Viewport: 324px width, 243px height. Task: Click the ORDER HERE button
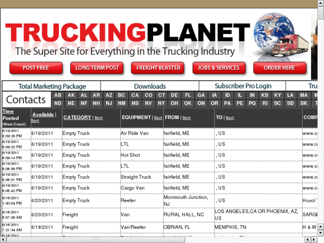tap(280, 68)
